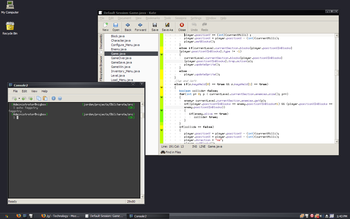
Task: Collapse the fold marker at if(collide == false)
Action: tap(162, 130)
